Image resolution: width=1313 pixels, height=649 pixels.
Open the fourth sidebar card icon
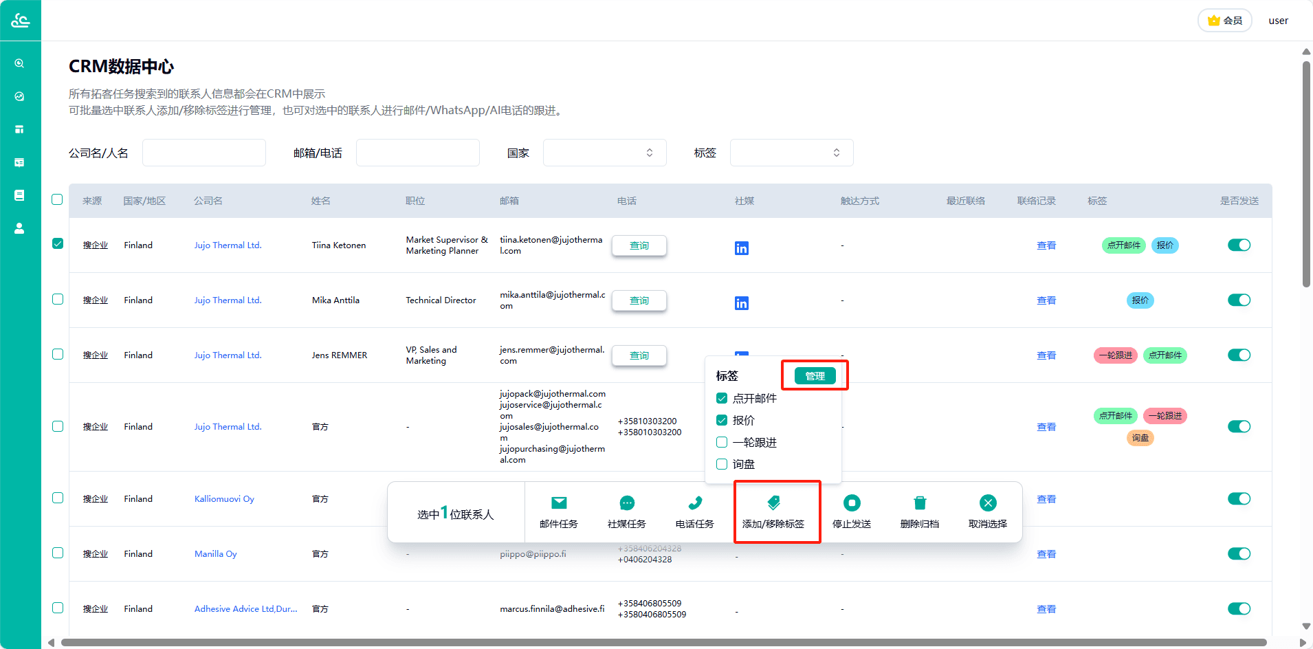[19, 162]
